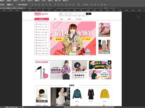
Task: Click the horizontal scrollbar thumb at bottom
Action: 89,107
